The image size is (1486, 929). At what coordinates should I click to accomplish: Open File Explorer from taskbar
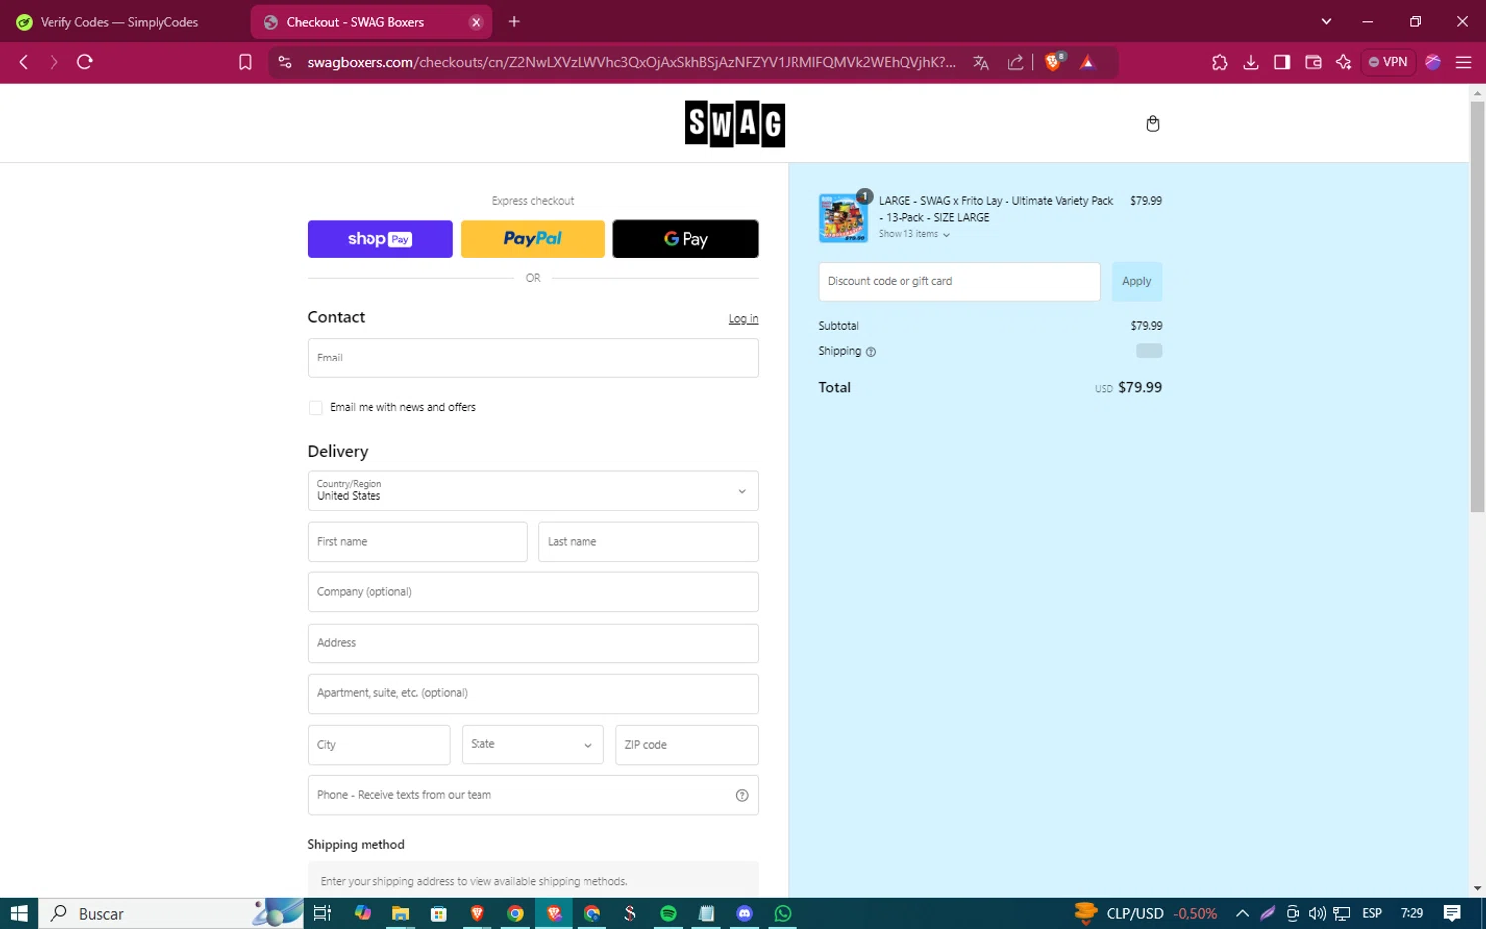click(x=400, y=913)
